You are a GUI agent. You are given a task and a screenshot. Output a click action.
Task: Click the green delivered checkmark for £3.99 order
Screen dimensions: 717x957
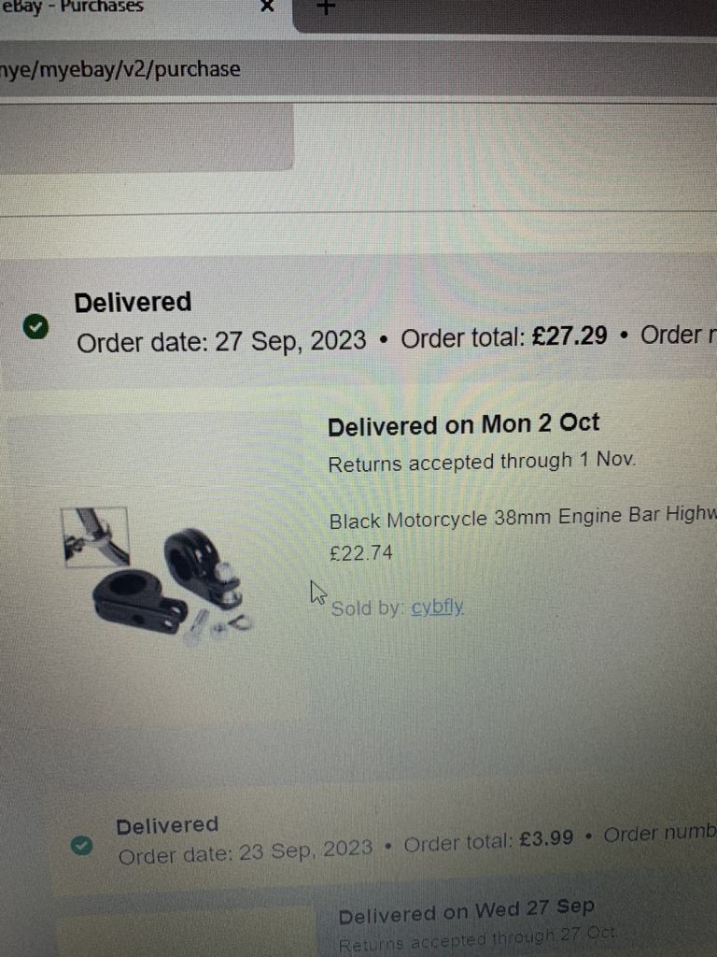point(82,845)
